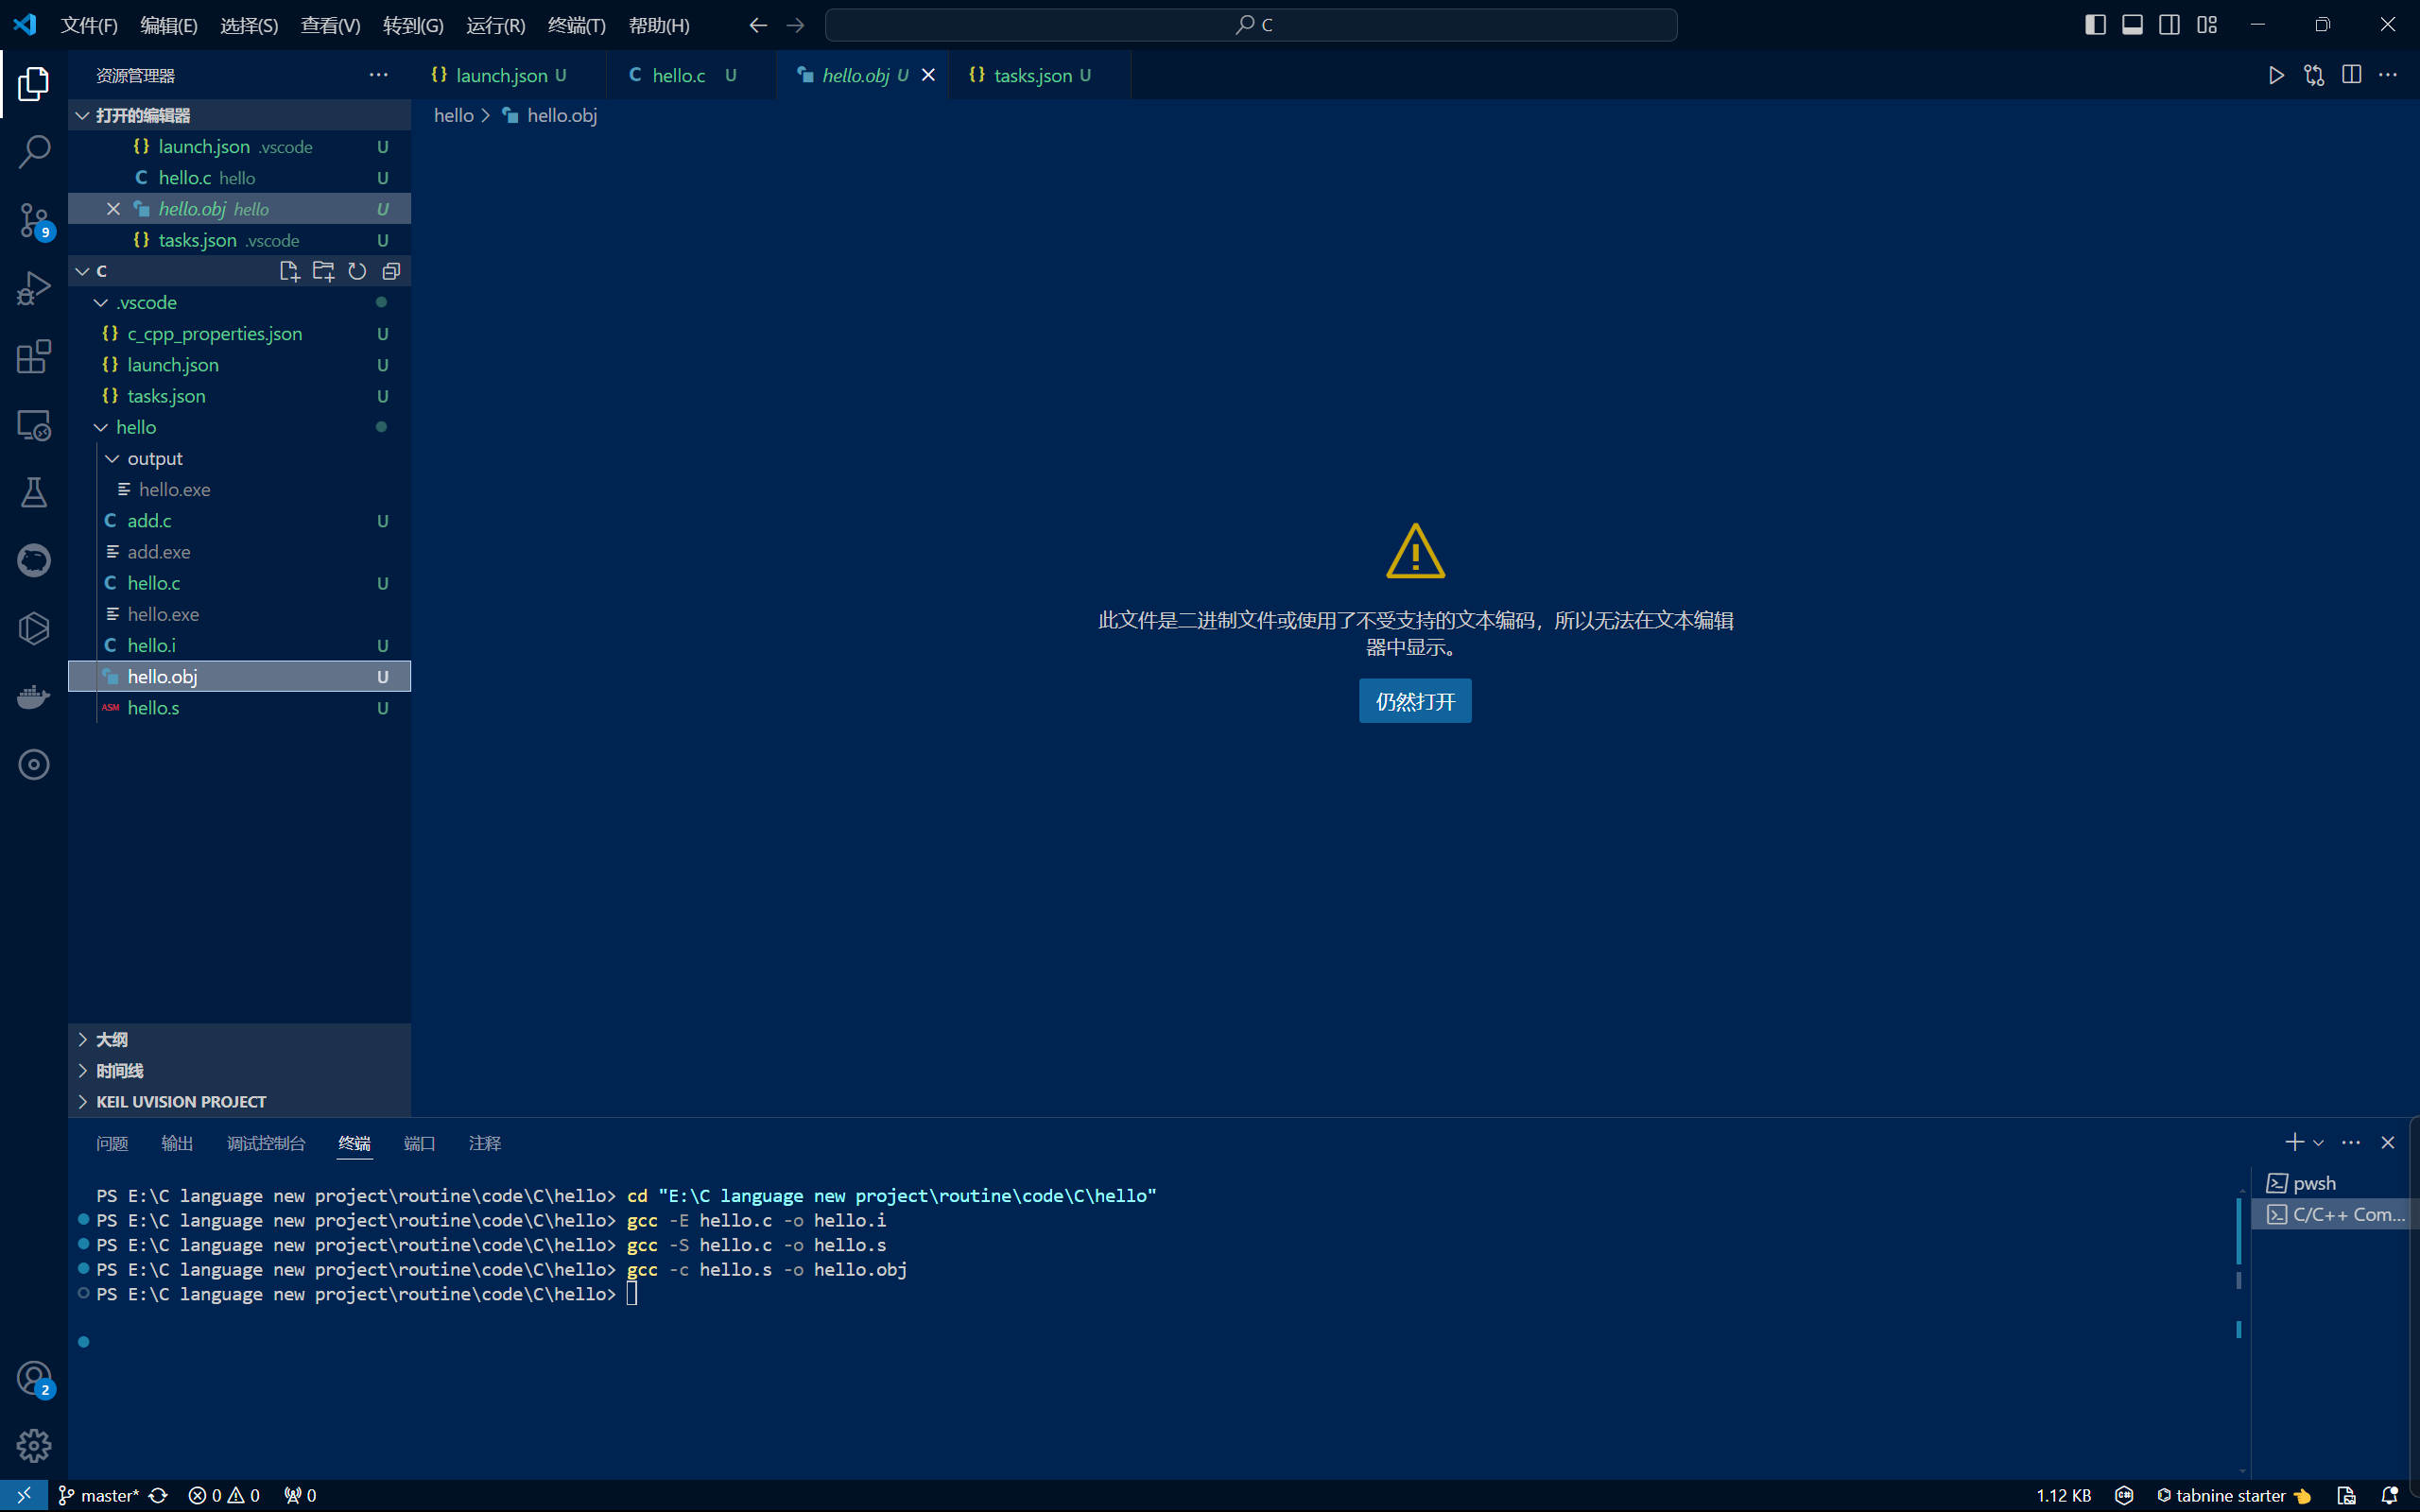
Task: Collapse the open editors section
Action: point(239,115)
